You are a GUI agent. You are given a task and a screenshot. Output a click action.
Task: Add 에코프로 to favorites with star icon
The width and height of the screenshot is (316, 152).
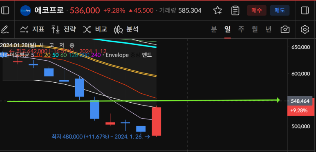[217, 11]
